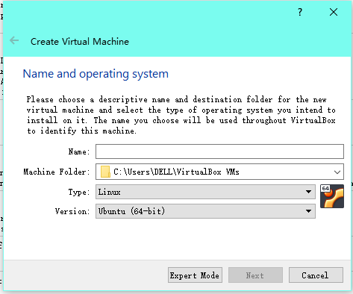The image size is (353, 294).
Task: Click the Name: field label
Action: click(x=79, y=151)
